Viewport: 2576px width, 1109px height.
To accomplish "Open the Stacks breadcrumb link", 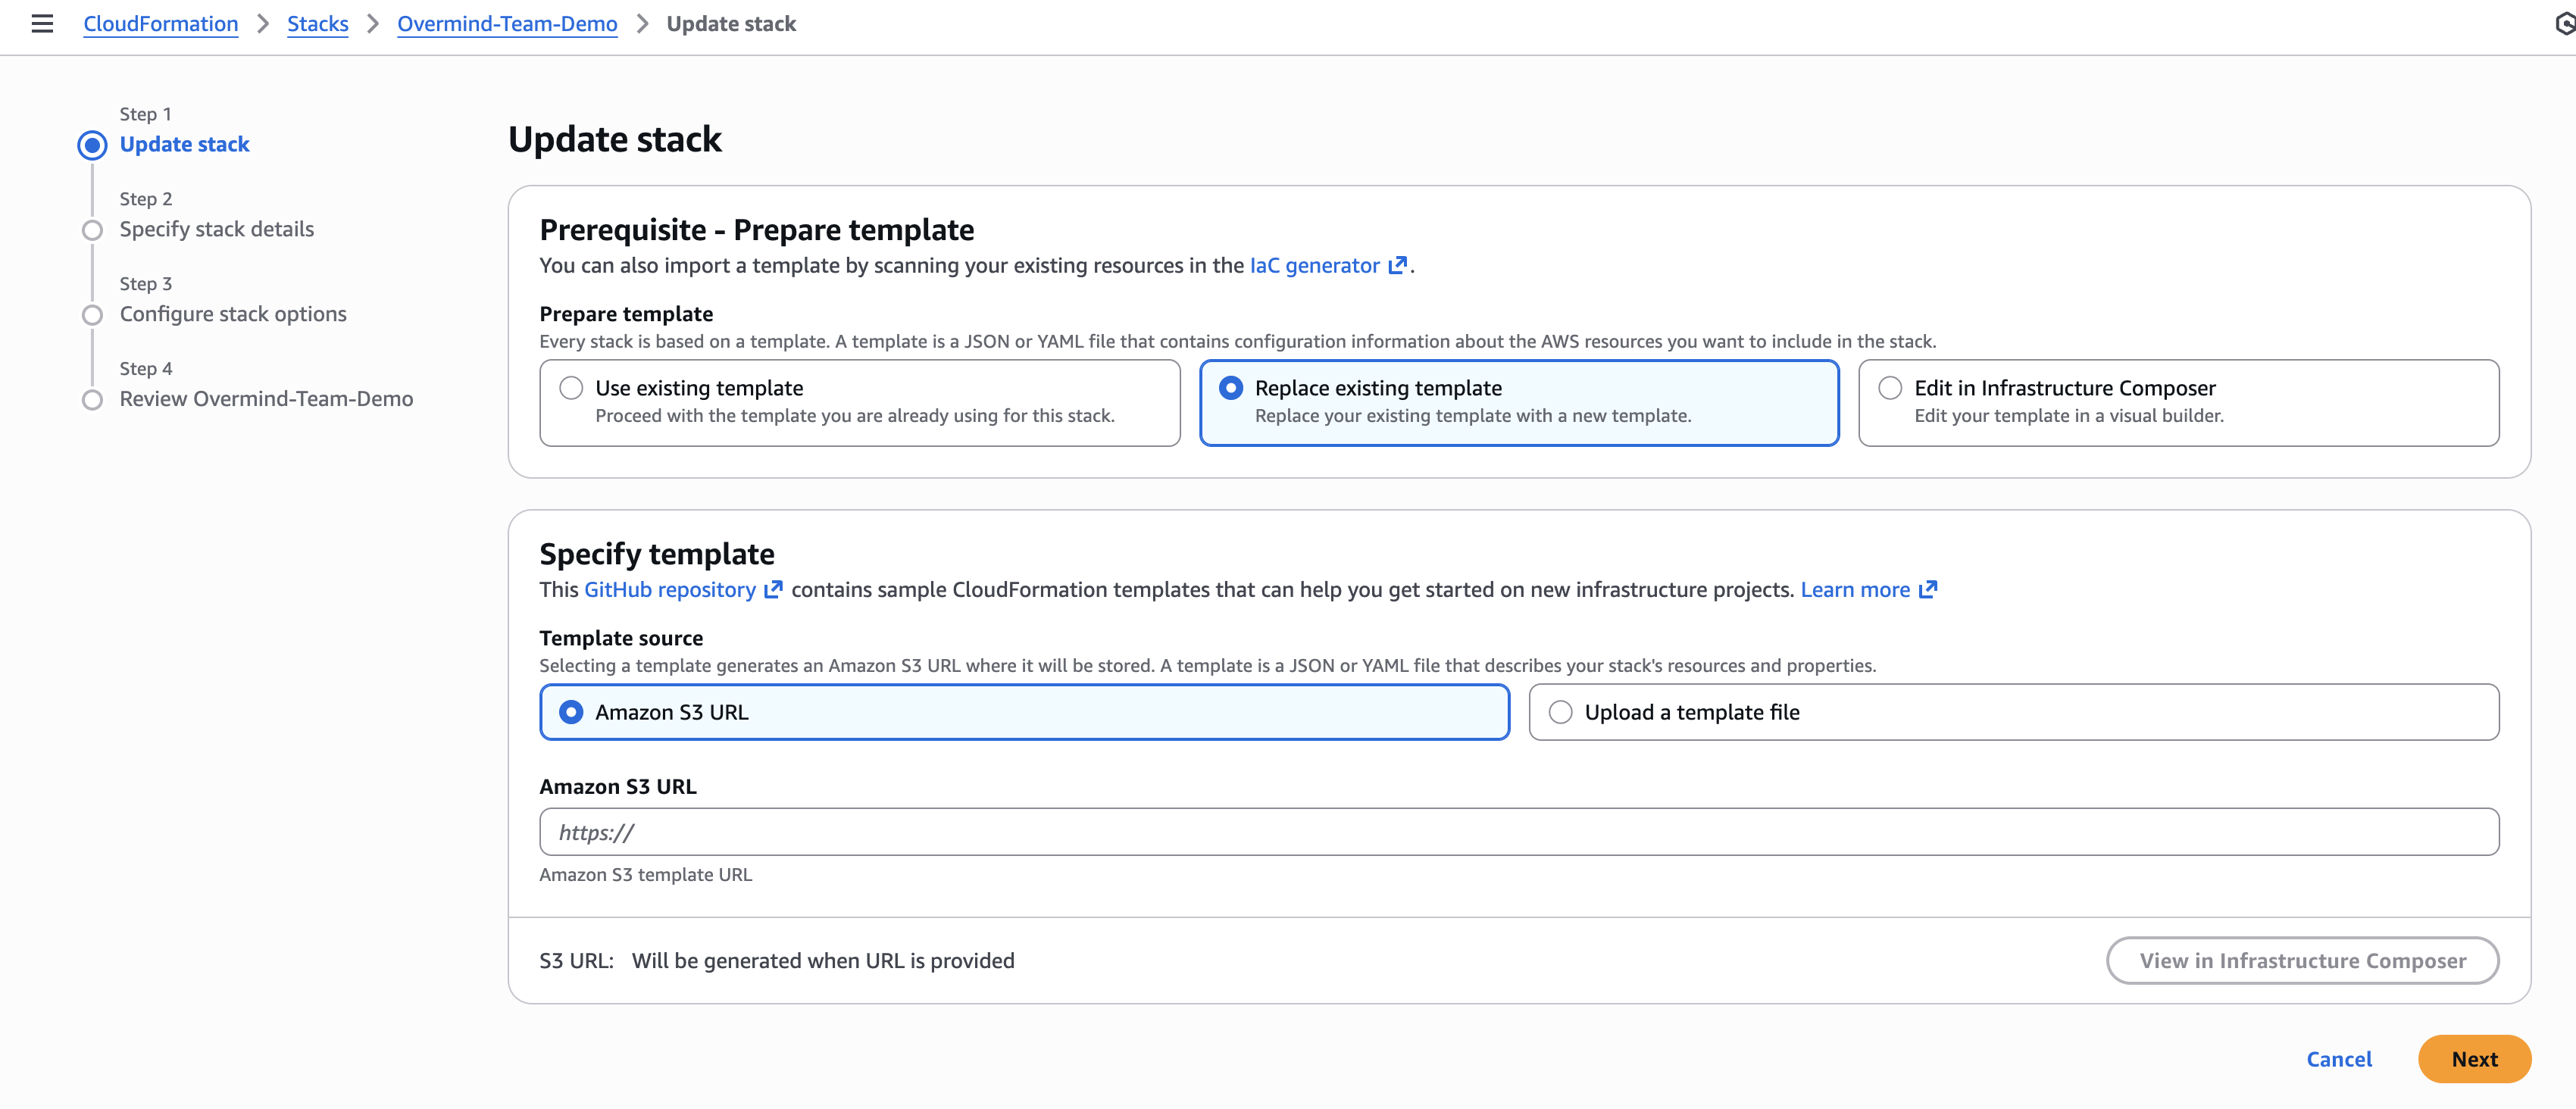I will click(317, 23).
